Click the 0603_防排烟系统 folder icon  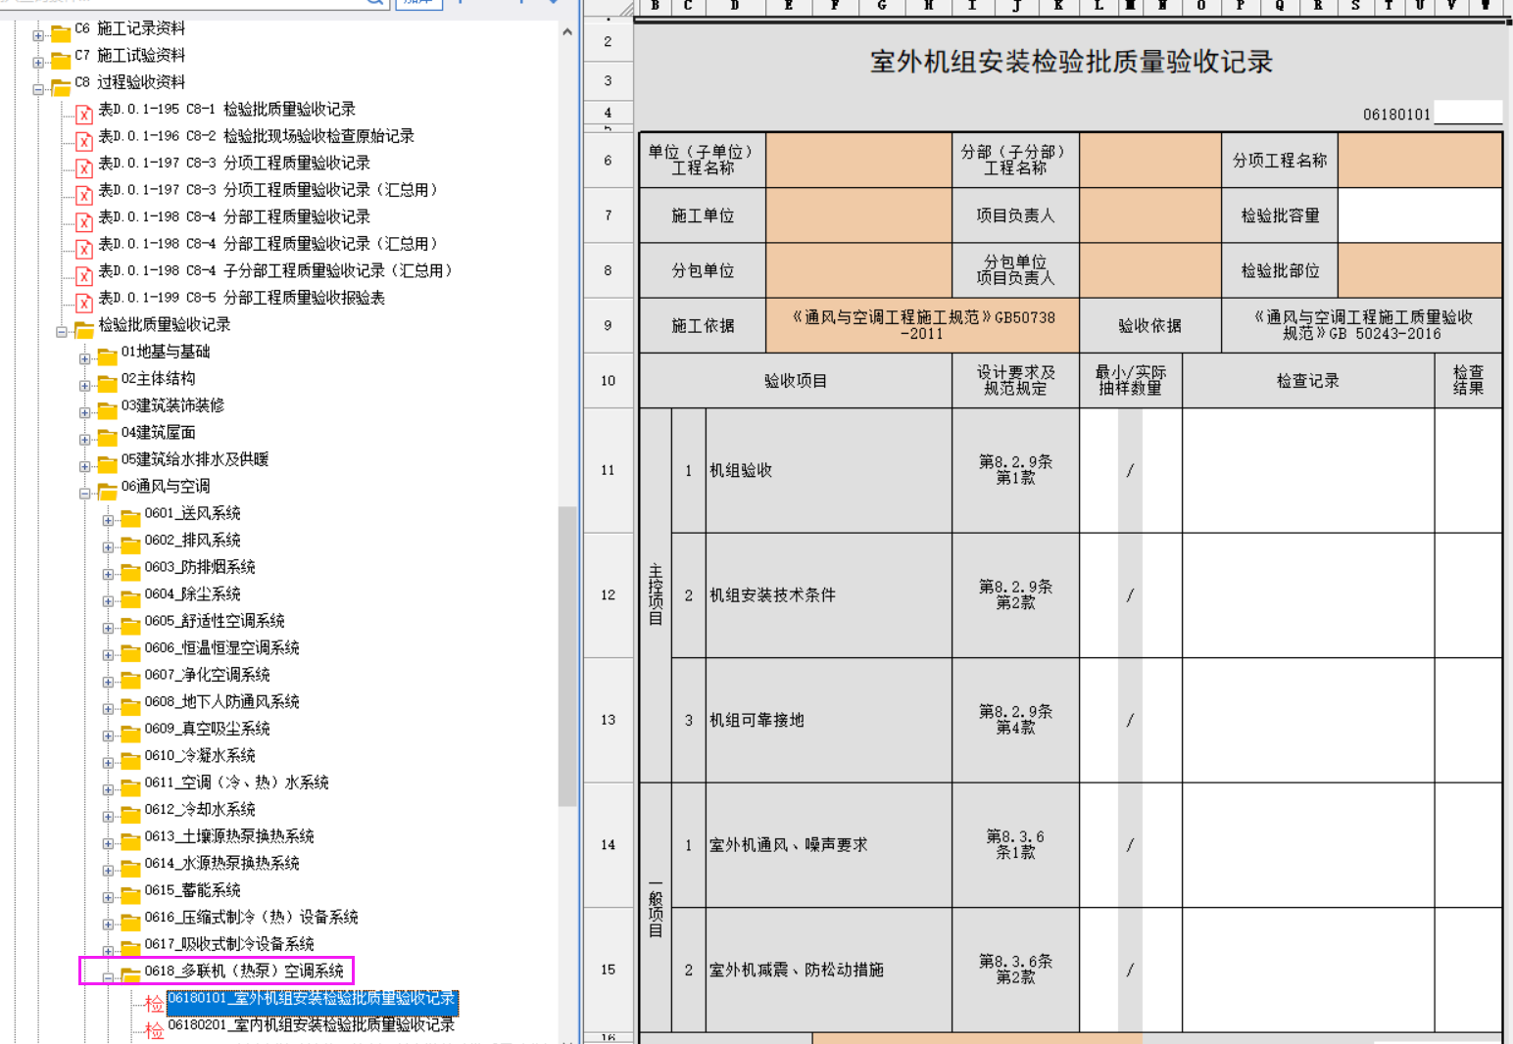[130, 572]
